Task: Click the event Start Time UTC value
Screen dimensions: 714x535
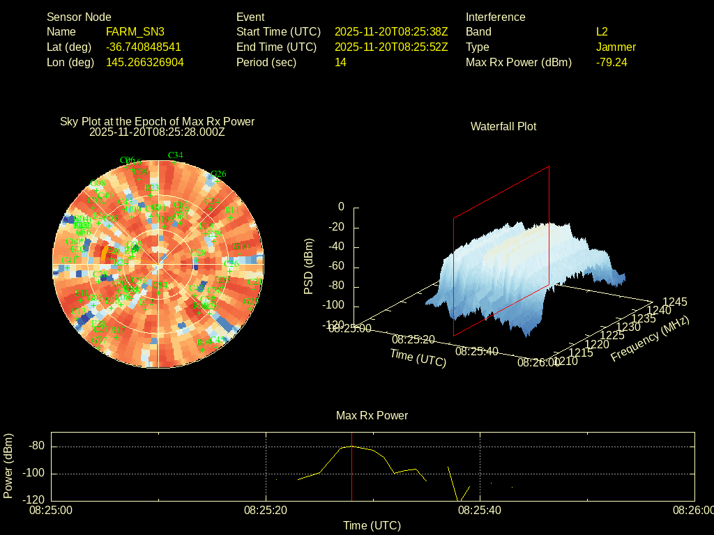Action: [x=390, y=31]
